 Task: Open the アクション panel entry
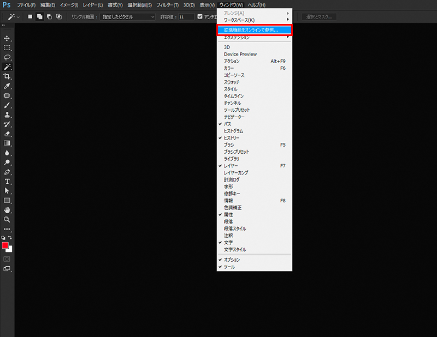[255, 61]
